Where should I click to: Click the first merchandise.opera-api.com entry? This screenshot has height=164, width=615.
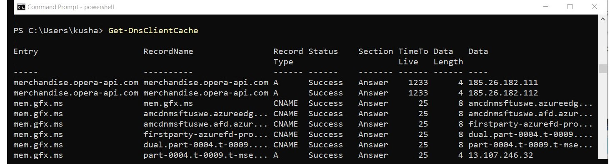[x=76, y=83]
